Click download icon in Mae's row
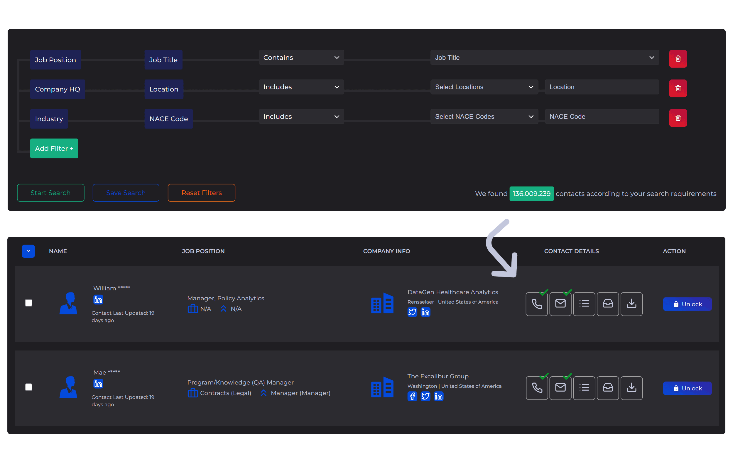This screenshot has width=733, height=464. tap(632, 388)
